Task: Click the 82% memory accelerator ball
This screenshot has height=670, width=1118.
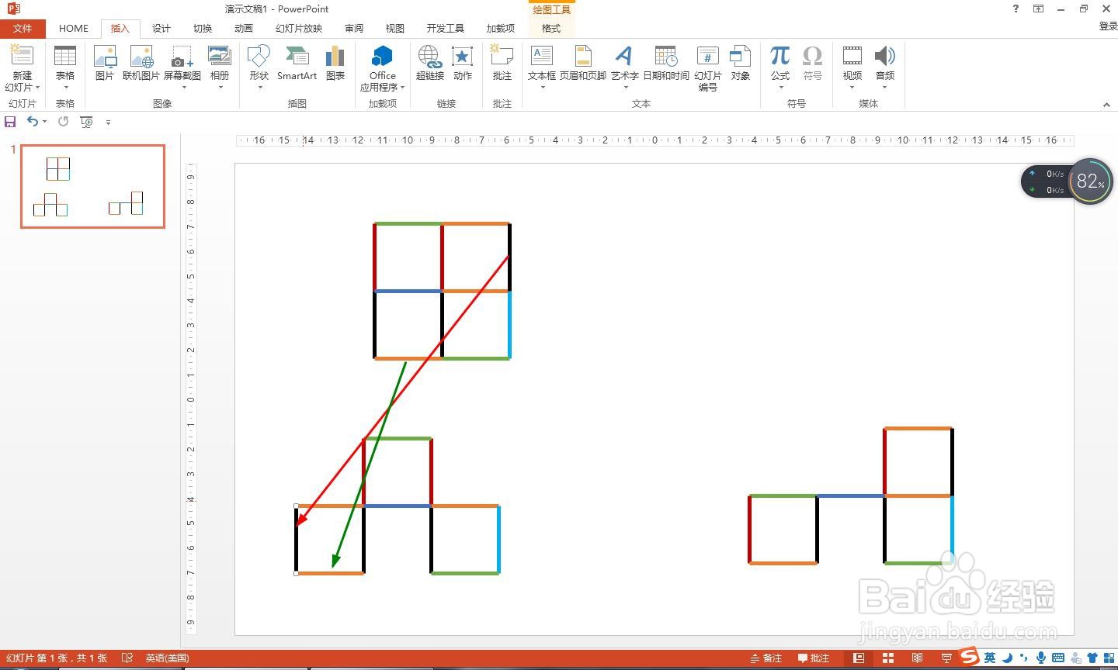Action: click(x=1090, y=181)
